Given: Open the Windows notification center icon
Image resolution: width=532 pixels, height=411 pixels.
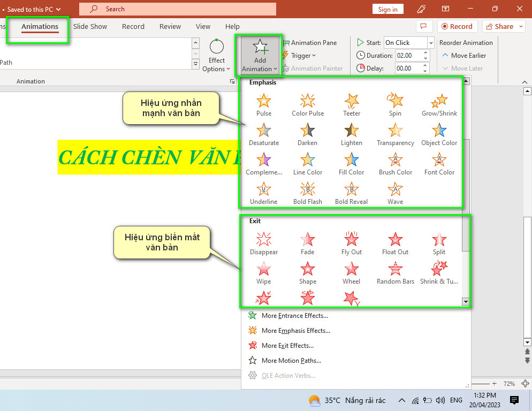Looking at the screenshot, I should [x=514, y=400].
